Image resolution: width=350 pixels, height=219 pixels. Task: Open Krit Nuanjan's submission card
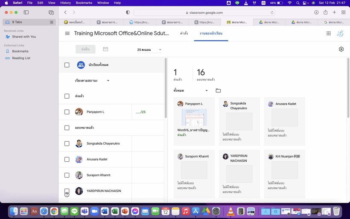click(284, 174)
